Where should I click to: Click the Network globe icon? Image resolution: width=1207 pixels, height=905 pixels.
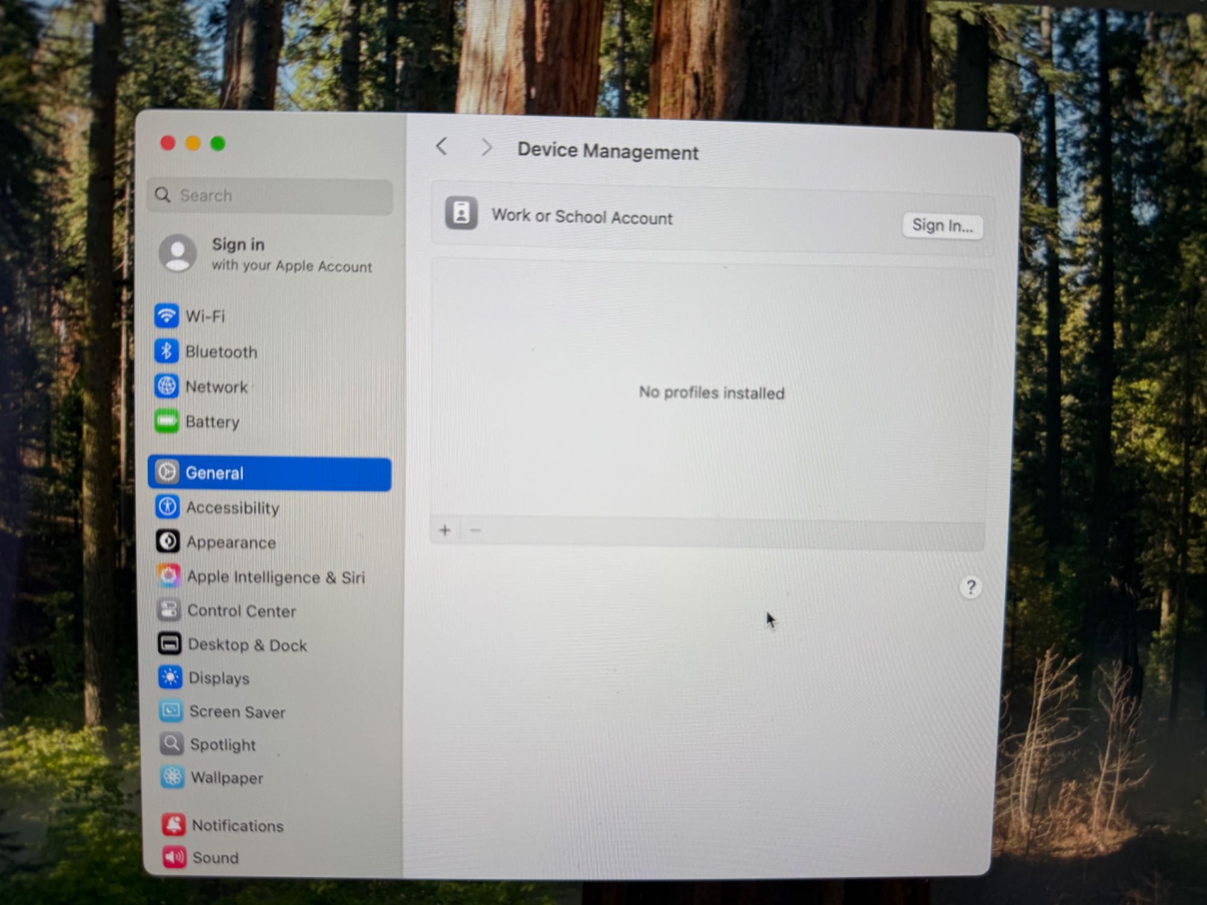[167, 386]
